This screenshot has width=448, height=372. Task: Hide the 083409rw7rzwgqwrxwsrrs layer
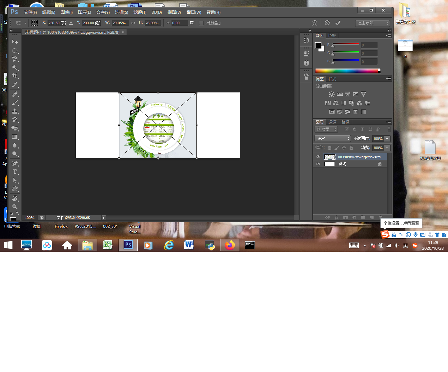(318, 157)
